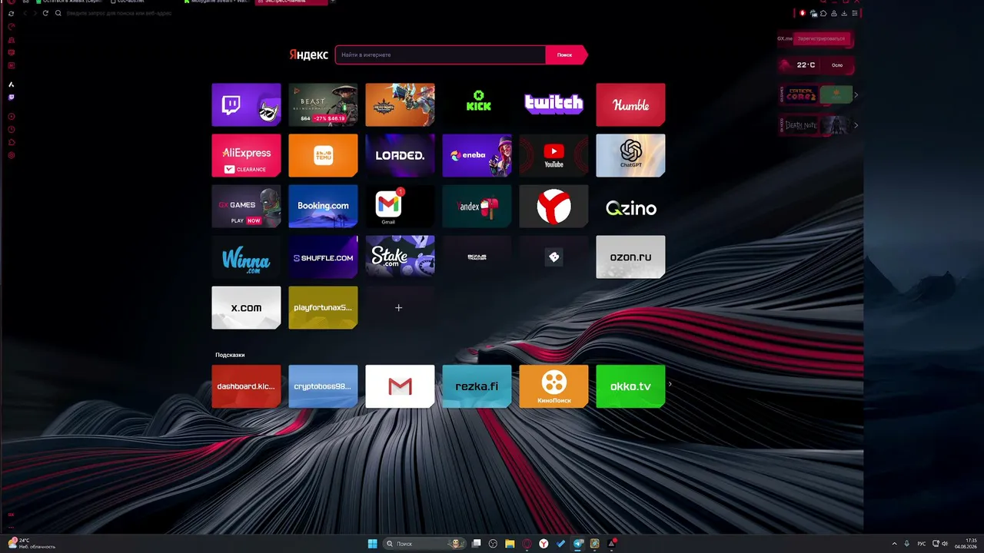Open the YouTube speed dial tile

[x=553, y=155]
